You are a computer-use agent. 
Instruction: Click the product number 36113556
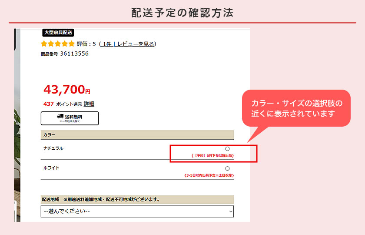tap(74, 54)
